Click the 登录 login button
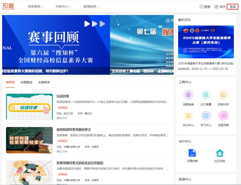This screenshot has height=185, width=241. (232, 7)
